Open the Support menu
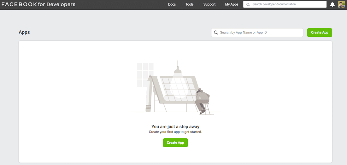347x165 pixels. pos(209,4)
